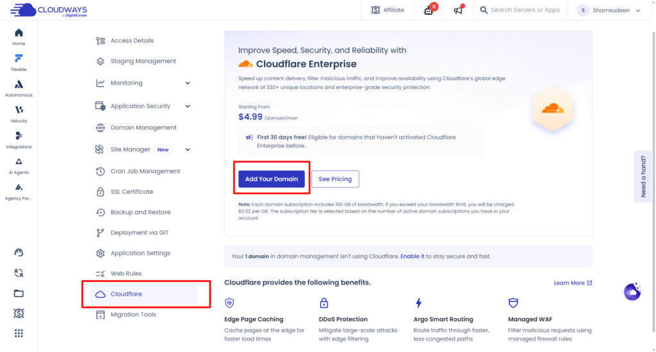Viewport: 656px width, 352px height.
Task: Click the Cloudflare Enterprise heading
Action: pos(306,64)
